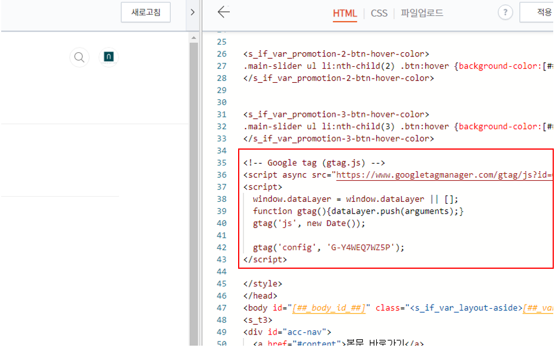Click the dark square blog profile icon
This screenshot has width=555, height=348.
click(x=108, y=57)
